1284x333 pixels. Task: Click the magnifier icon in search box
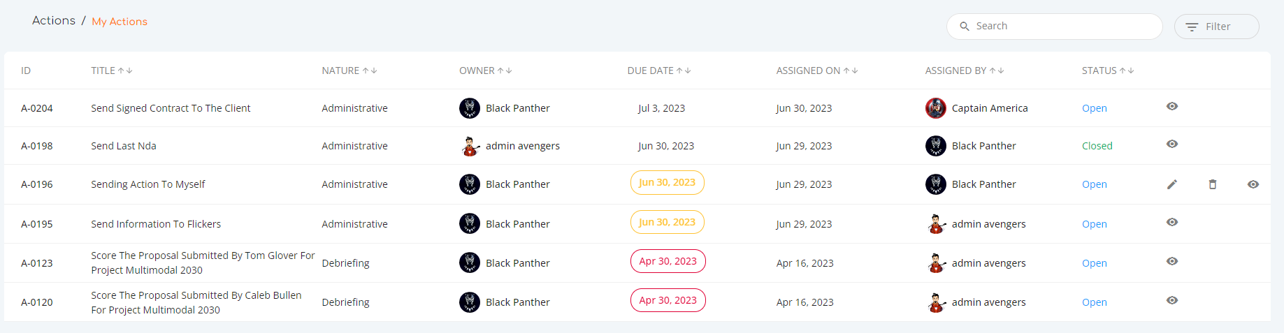coord(965,27)
